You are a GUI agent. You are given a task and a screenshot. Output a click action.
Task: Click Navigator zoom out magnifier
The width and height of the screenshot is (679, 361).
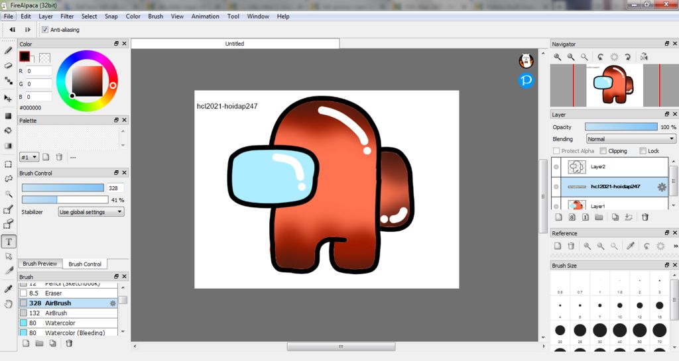pyautogui.click(x=571, y=57)
